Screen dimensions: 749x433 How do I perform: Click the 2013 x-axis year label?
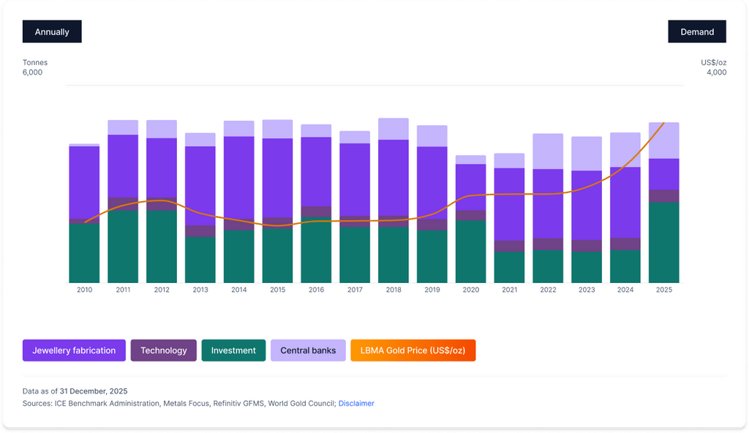tap(200, 290)
